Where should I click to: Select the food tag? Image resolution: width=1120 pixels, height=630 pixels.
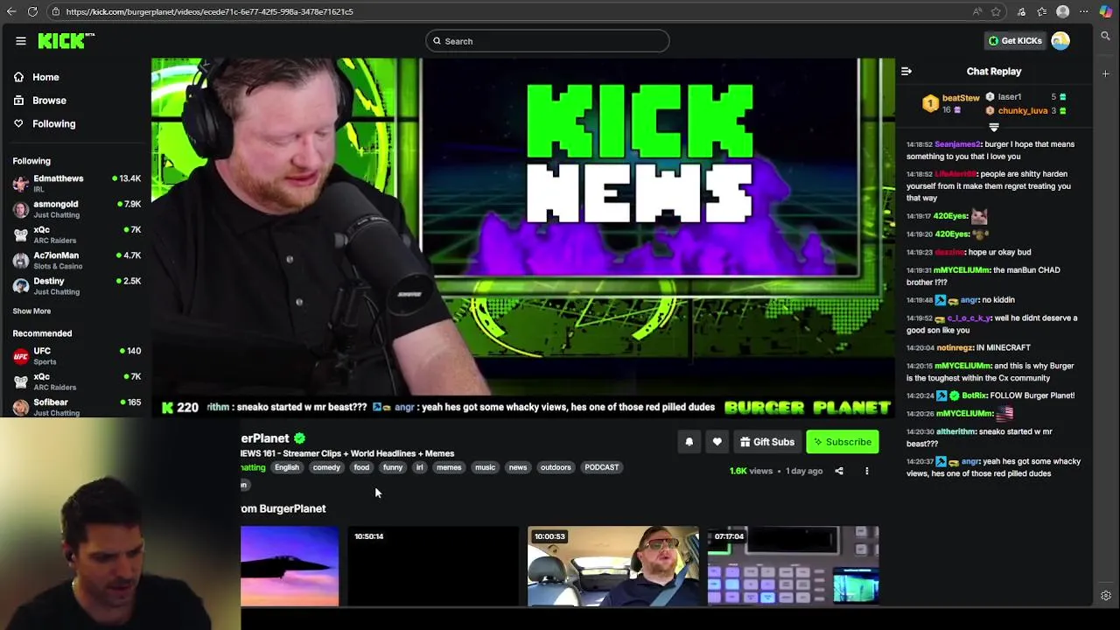point(361,467)
